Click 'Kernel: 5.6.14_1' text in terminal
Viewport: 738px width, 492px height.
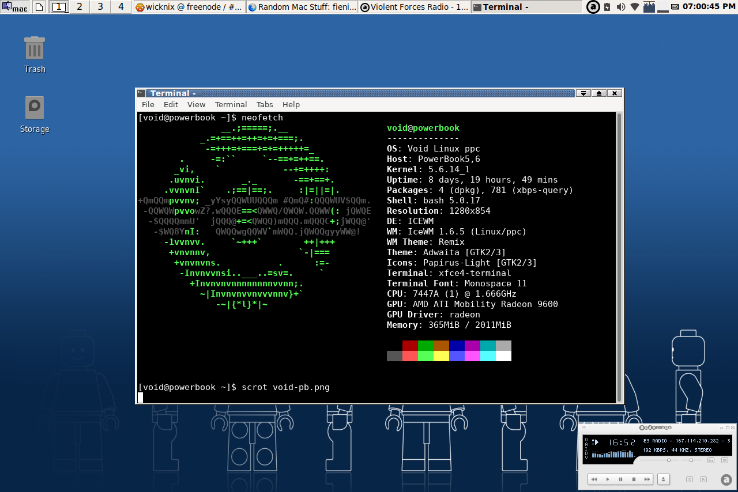[428, 169]
